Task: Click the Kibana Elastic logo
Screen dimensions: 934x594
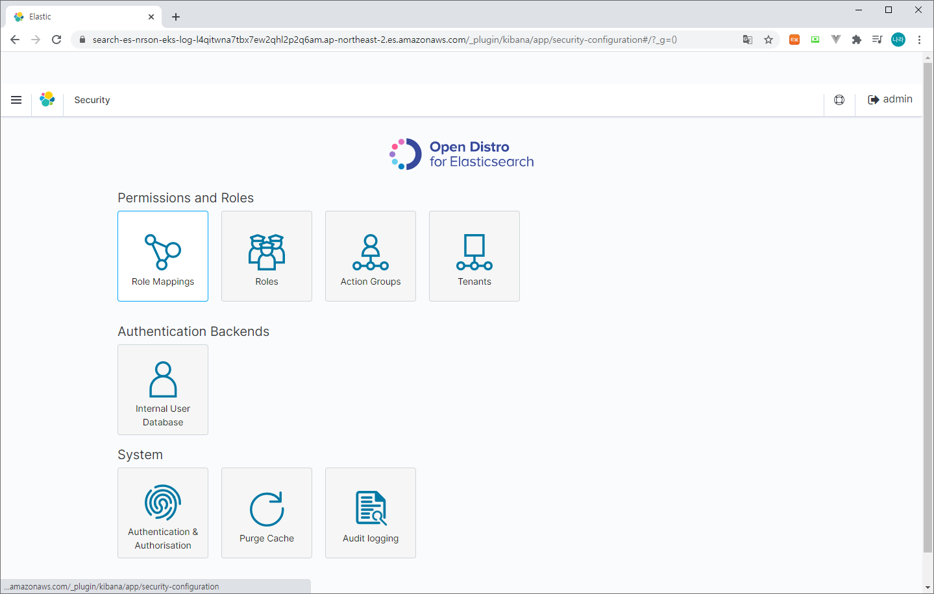Action: tap(47, 99)
